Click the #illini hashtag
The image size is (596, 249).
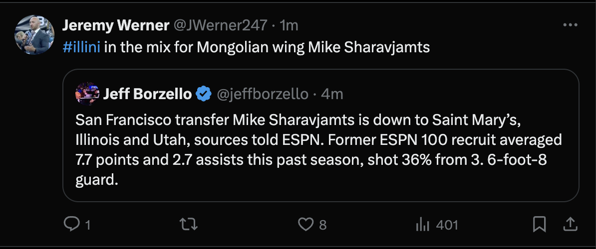[82, 47]
